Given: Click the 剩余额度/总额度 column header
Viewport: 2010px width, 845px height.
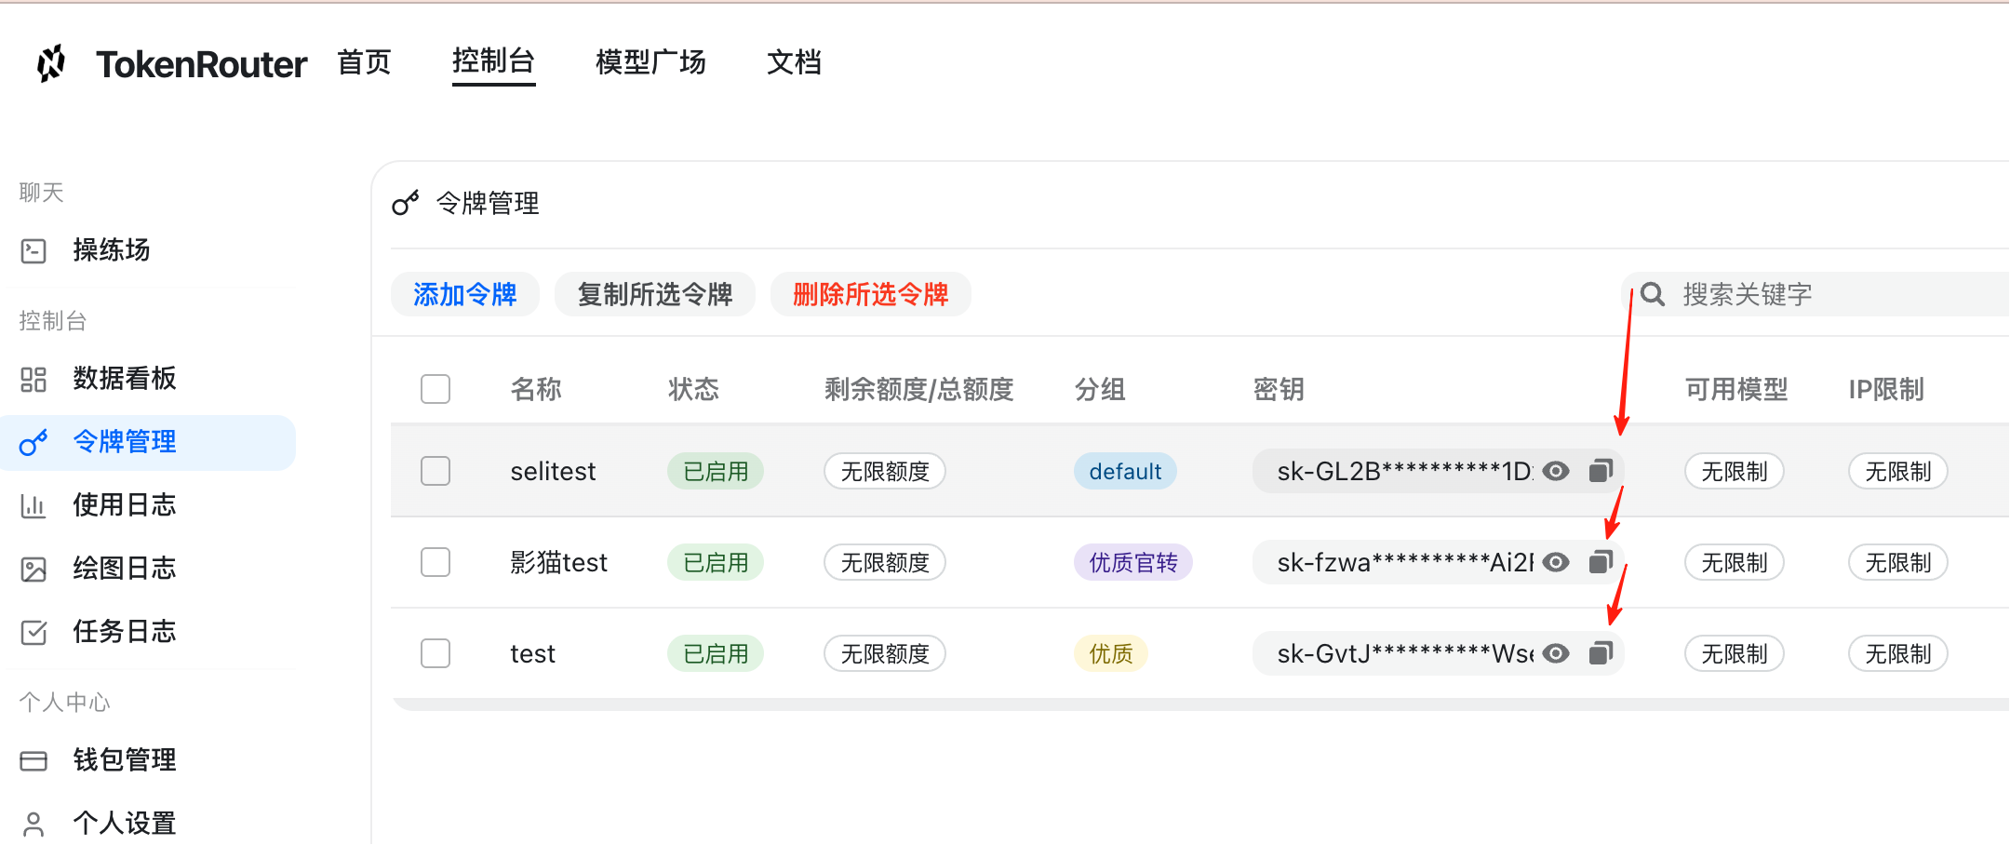Looking at the screenshot, I should [x=918, y=389].
